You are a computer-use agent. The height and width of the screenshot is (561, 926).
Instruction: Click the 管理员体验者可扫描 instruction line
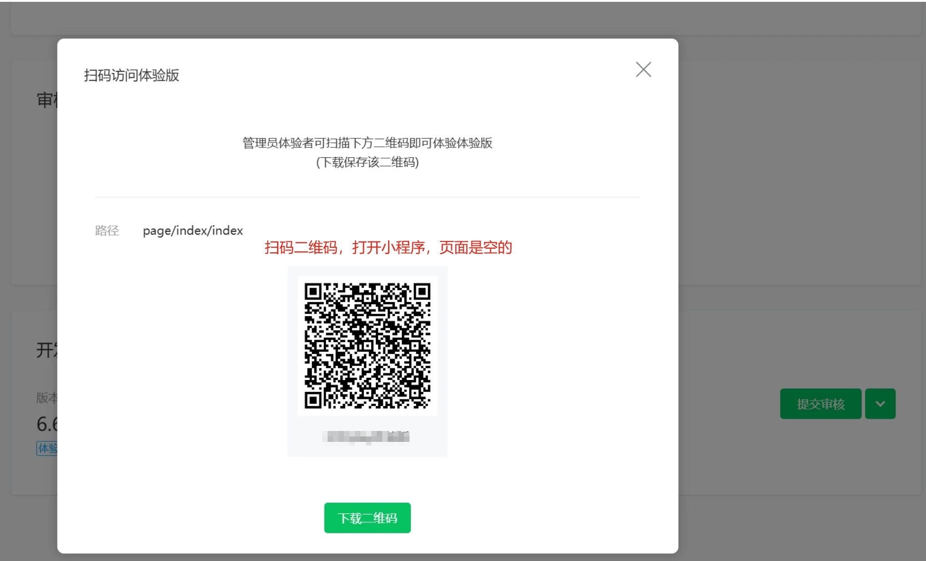(367, 143)
